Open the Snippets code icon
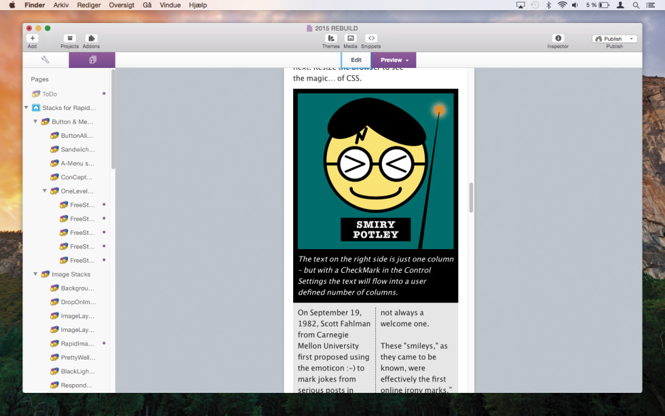The width and height of the screenshot is (665, 416). pyautogui.click(x=371, y=38)
